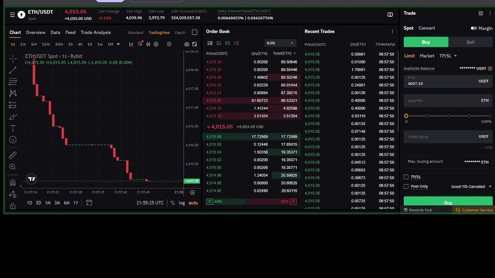Tick the Post-Only checkbox
The height and width of the screenshot is (278, 495).
pos(406,186)
